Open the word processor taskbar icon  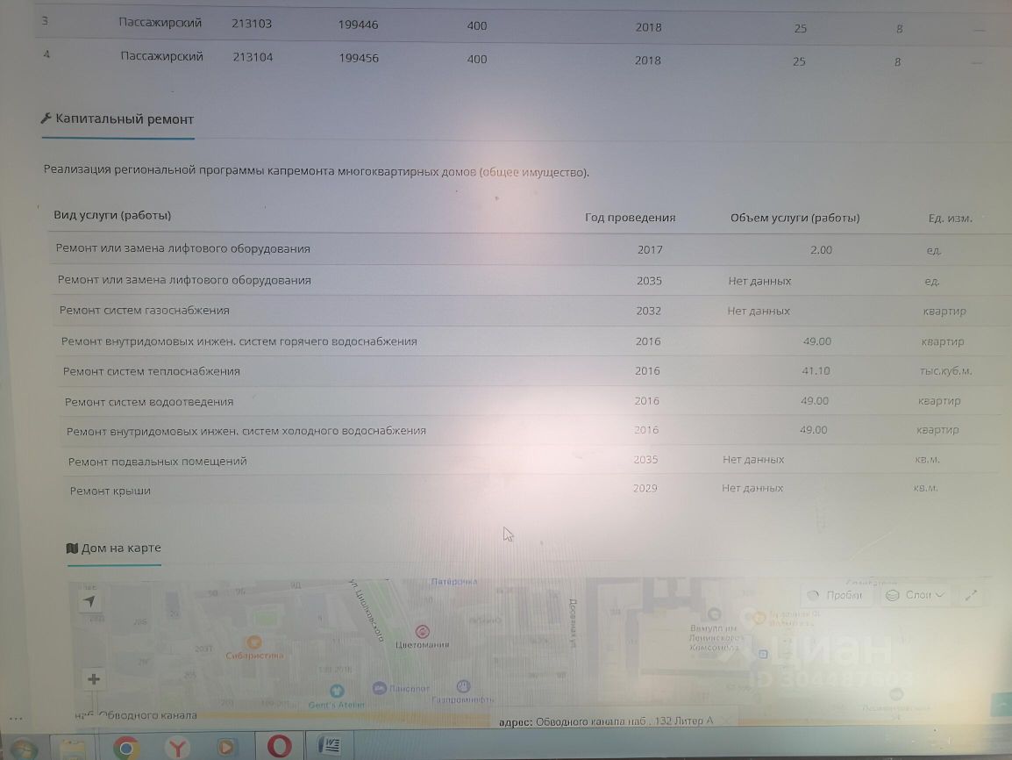click(x=329, y=746)
